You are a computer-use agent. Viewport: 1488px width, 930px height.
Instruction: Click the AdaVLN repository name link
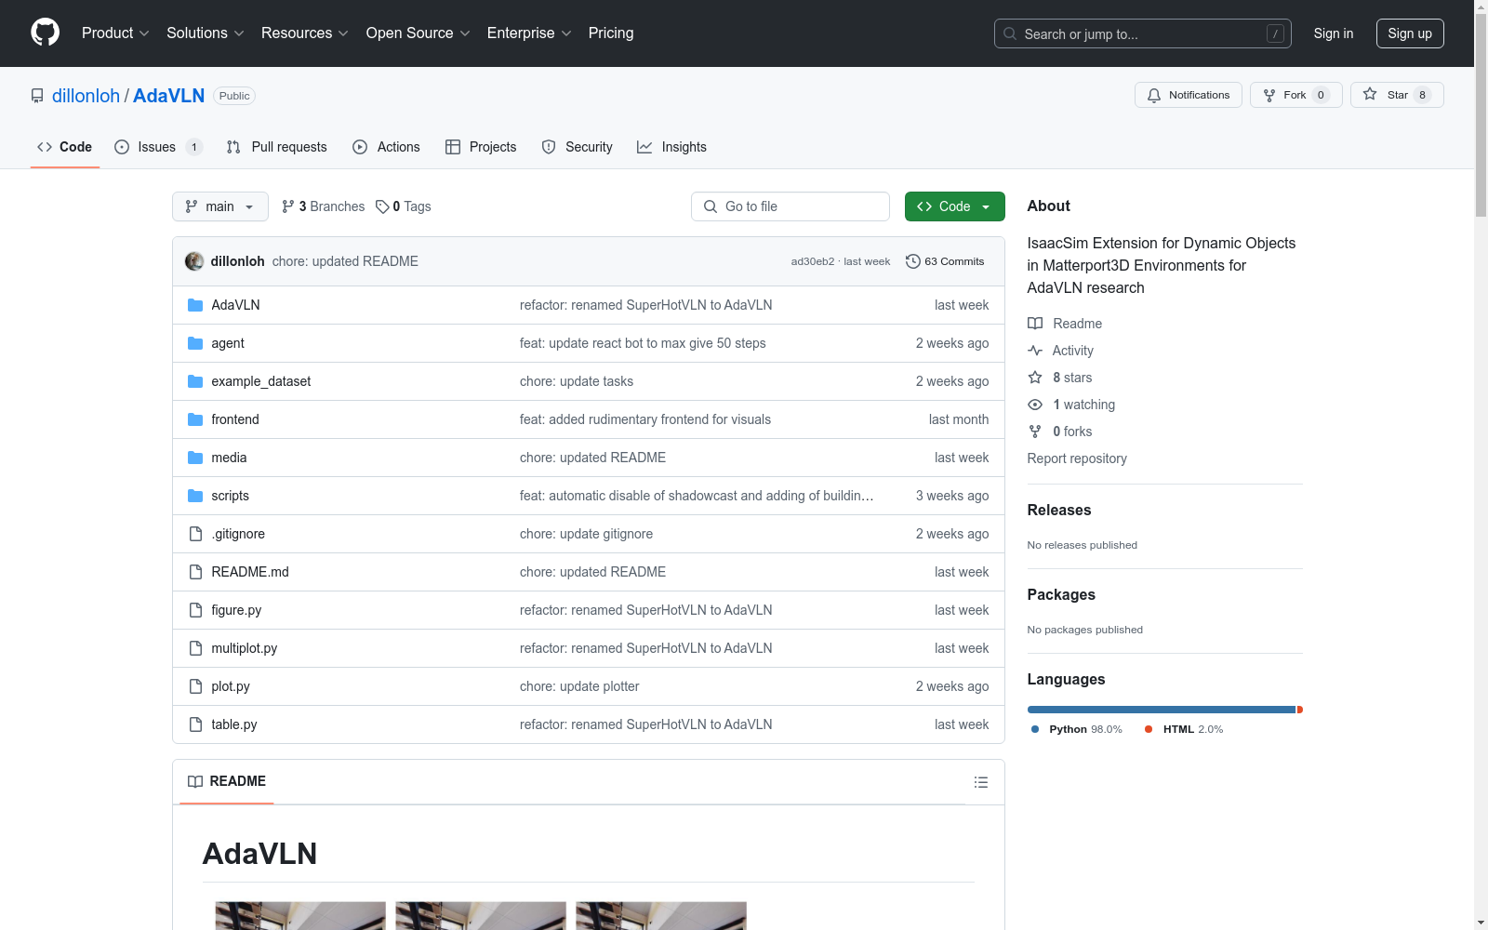168,96
